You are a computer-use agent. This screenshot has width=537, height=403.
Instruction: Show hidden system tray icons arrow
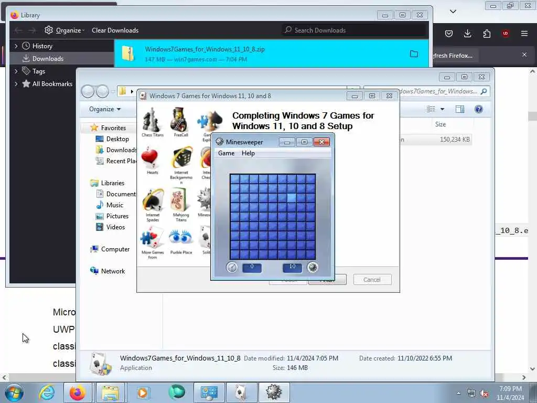(x=458, y=394)
